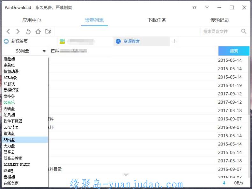Refresh the list with the reload icon
This screenshot has width=252, height=189.
pos(28,31)
